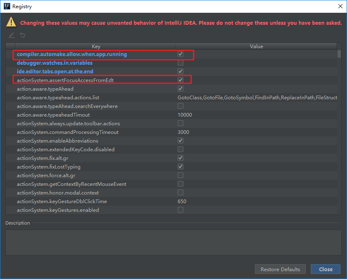347x279 pixels.
Task: Select the action.aware.typeahead.actions.list key
Action: [58, 98]
